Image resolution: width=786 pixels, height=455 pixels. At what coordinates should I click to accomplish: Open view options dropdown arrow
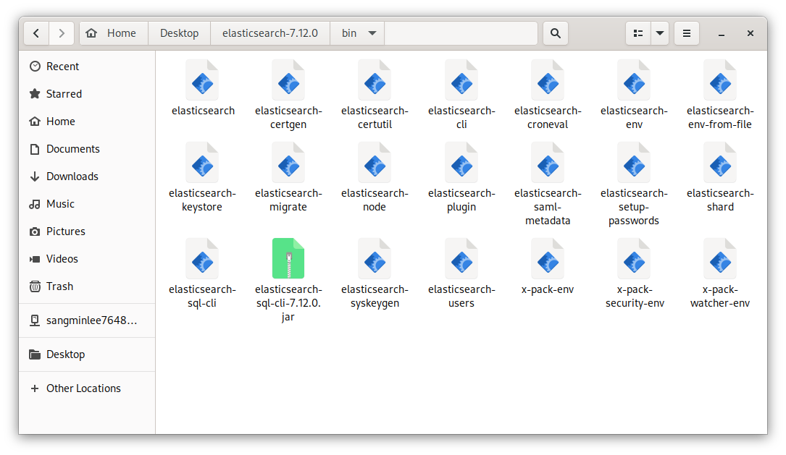(660, 33)
